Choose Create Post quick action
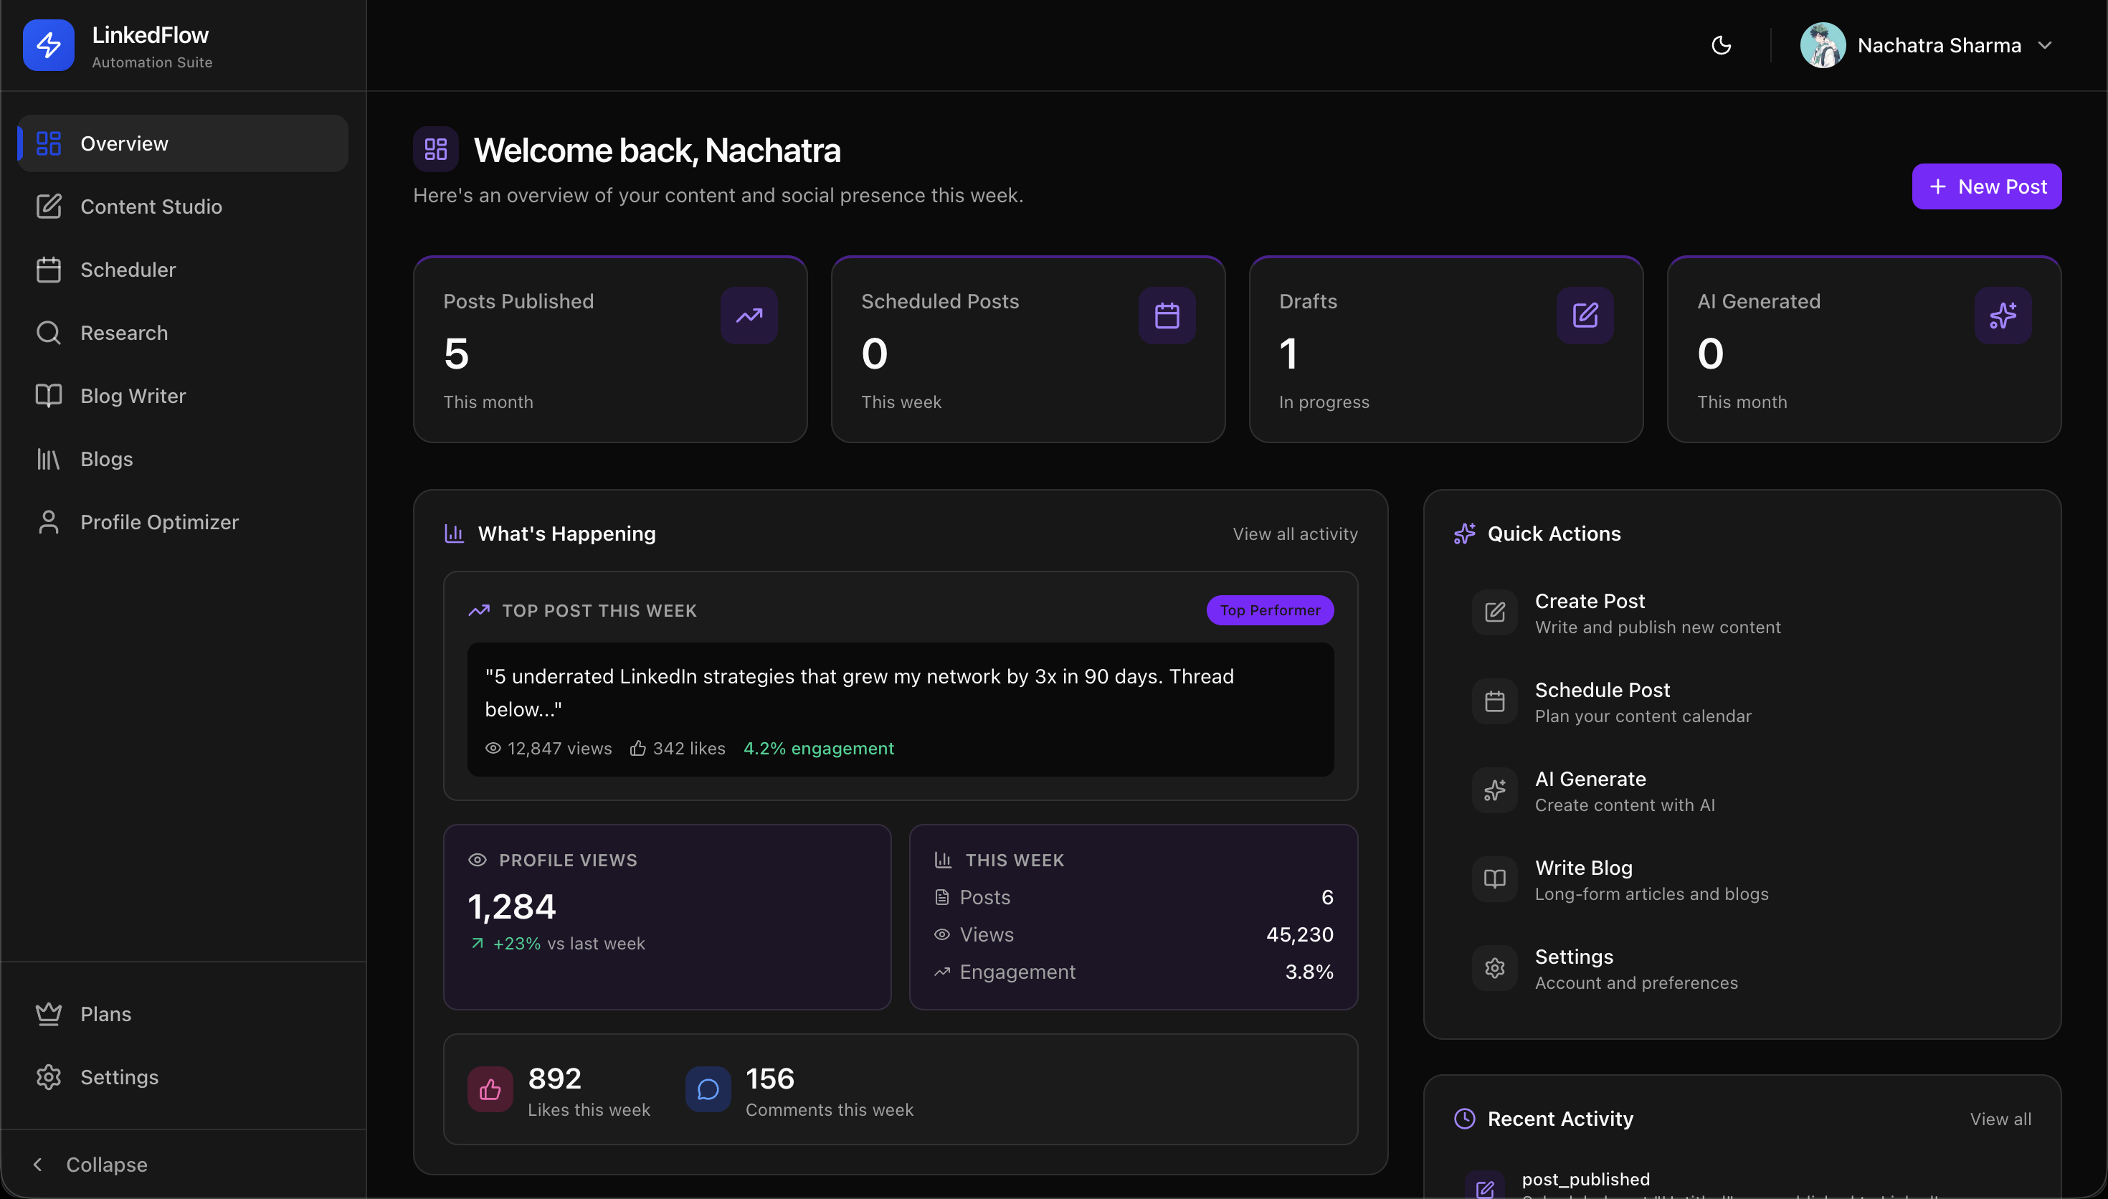The height and width of the screenshot is (1199, 2108). [1742, 612]
